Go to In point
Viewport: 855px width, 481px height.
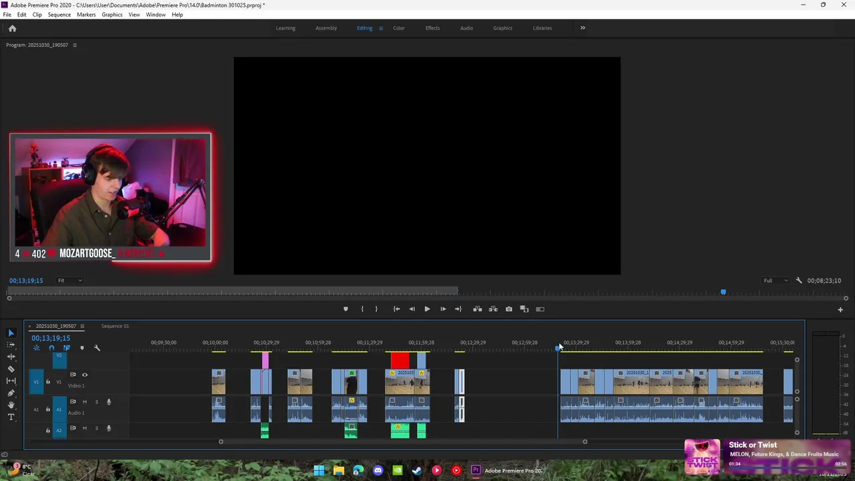[x=396, y=309]
